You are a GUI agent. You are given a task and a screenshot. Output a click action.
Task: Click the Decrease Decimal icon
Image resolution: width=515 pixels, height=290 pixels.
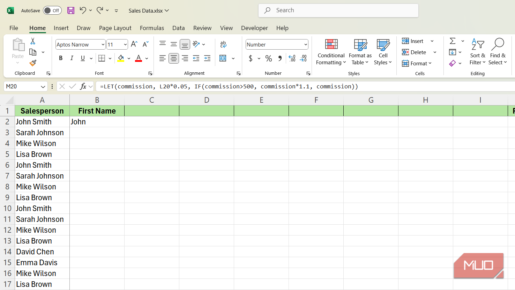pyautogui.click(x=304, y=58)
